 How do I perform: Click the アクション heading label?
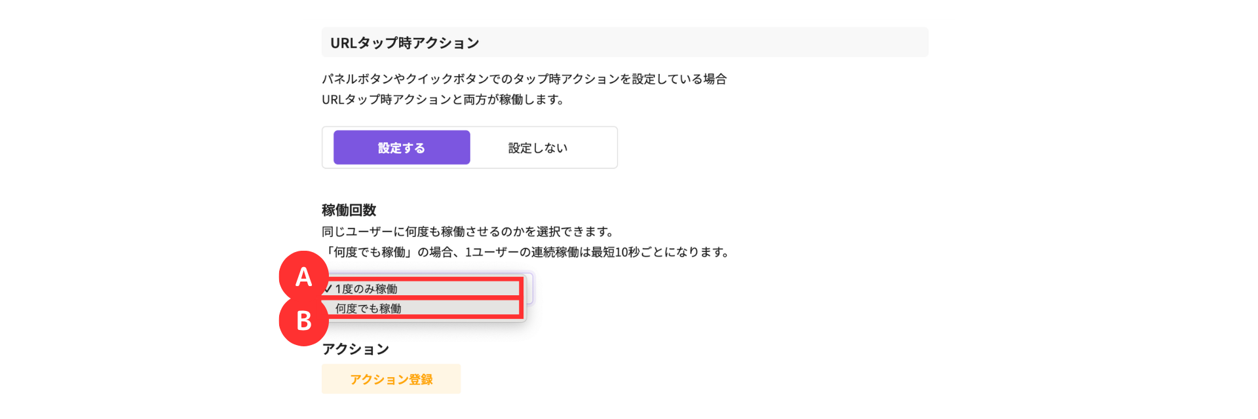[x=355, y=349]
